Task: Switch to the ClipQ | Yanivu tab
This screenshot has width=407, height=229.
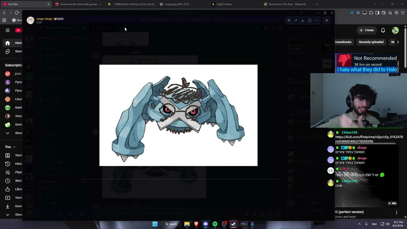Action: [224, 4]
